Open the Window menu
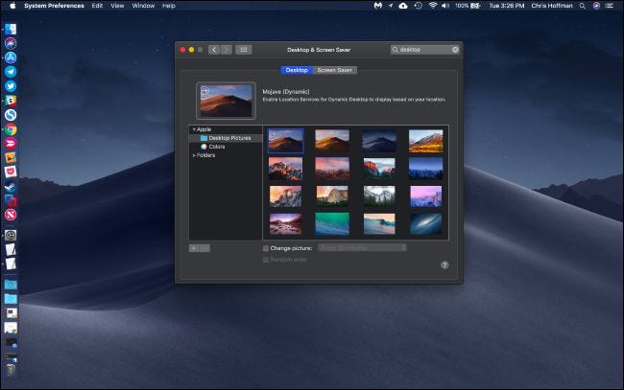Image resolution: width=624 pixels, height=390 pixels. [142, 6]
